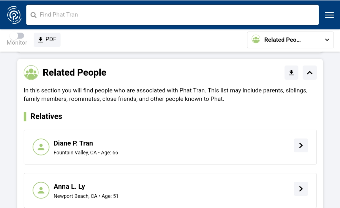The width and height of the screenshot is (340, 208).
Task: Focus the Find Phat Tran search field
Action: coord(177,15)
